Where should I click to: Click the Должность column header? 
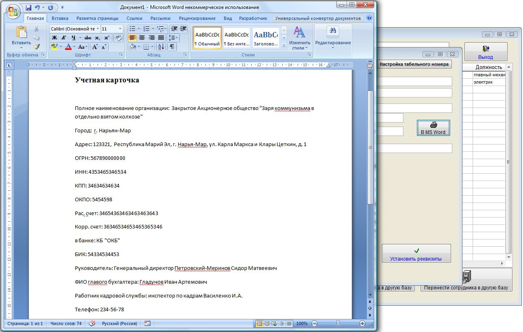(488, 67)
